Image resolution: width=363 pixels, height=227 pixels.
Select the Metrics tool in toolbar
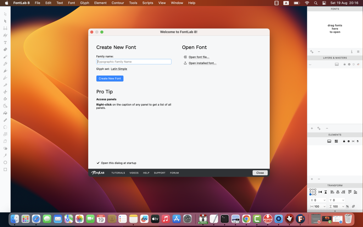tap(5, 28)
